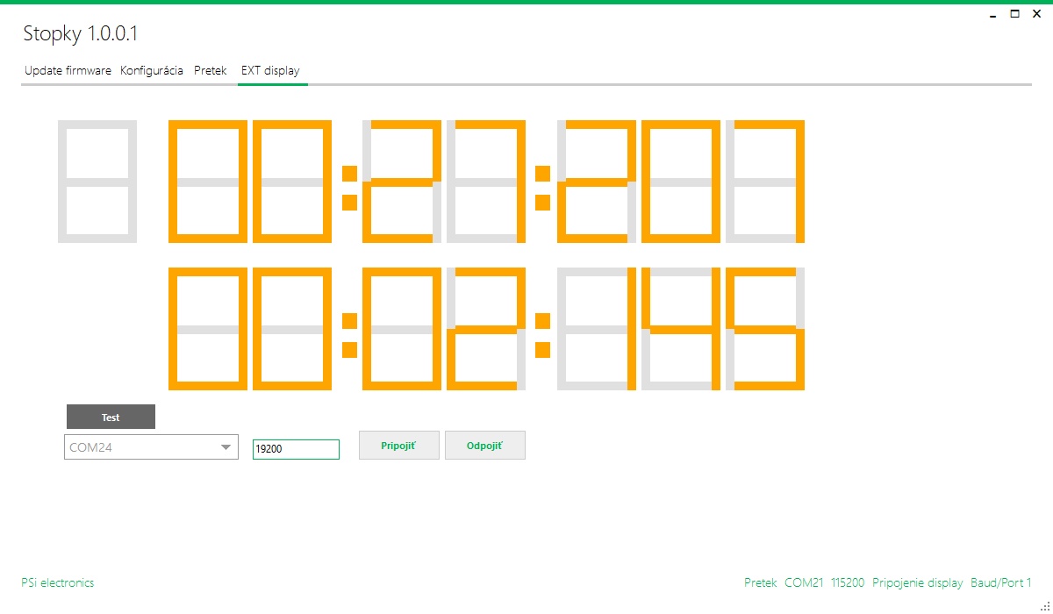Click Pripojenie display in the status bar

pyautogui.click(x=918, y=582)
